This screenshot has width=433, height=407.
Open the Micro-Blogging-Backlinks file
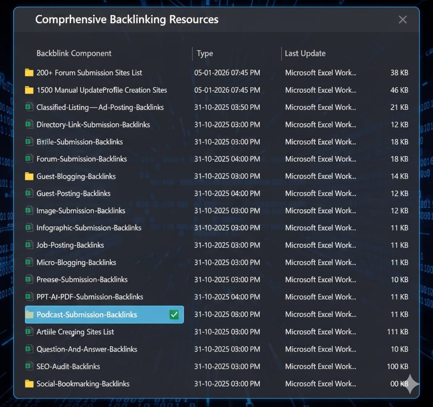(76, 263)
